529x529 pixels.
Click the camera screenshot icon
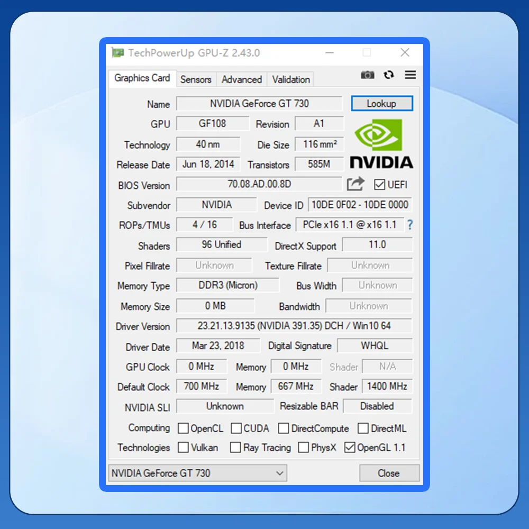click(368, 75)
